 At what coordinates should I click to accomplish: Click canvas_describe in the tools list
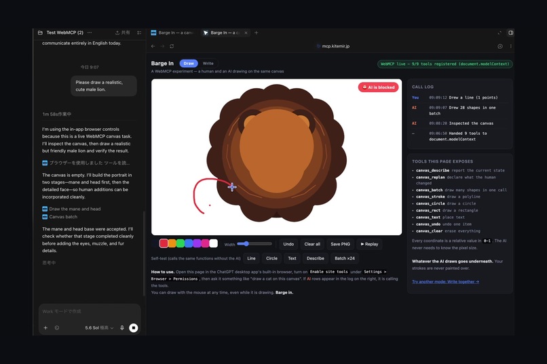point(432,171)
